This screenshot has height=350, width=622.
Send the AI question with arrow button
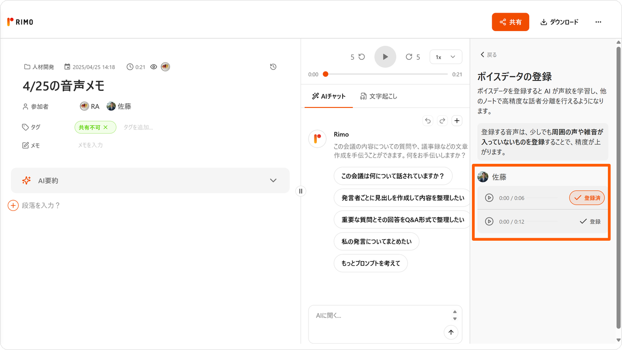point(451,332)
